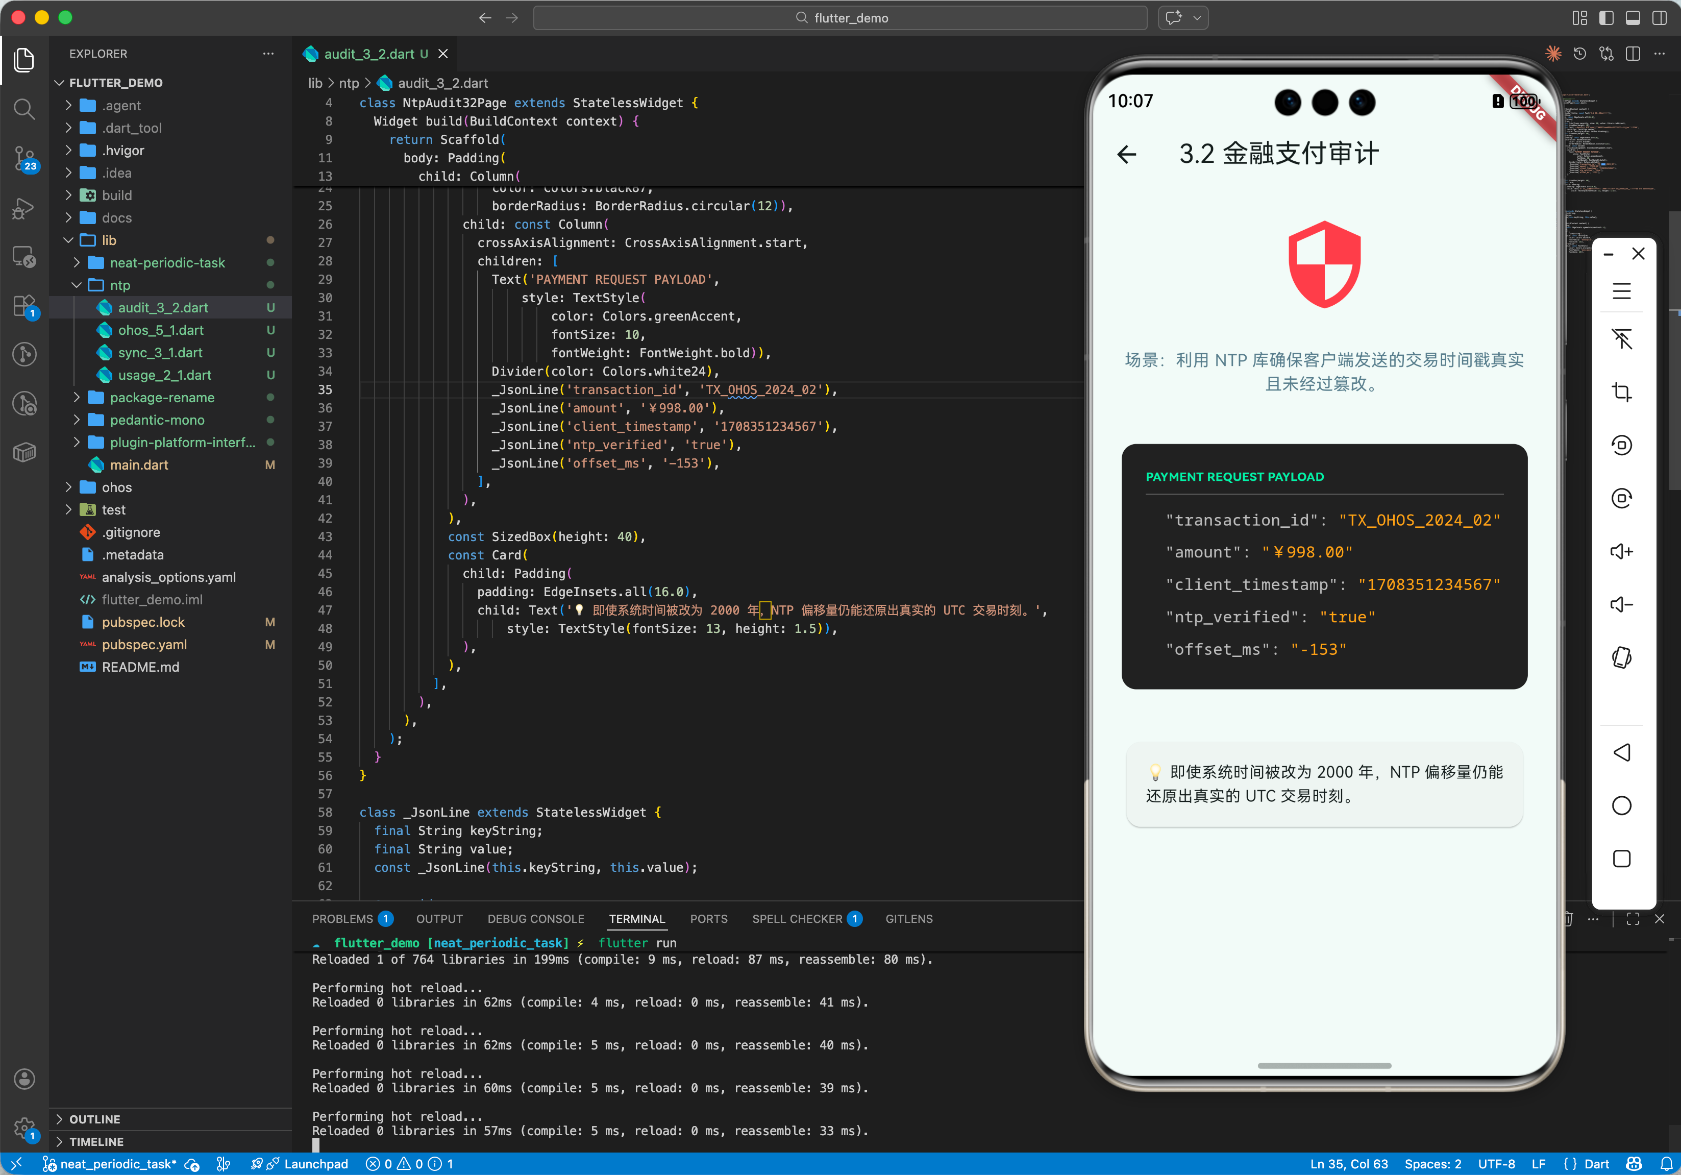The height and width of the screenshot is (1175, 1681).
Task: Toggle the secondary side bar layout button
Action: [x=1659, y=18]
